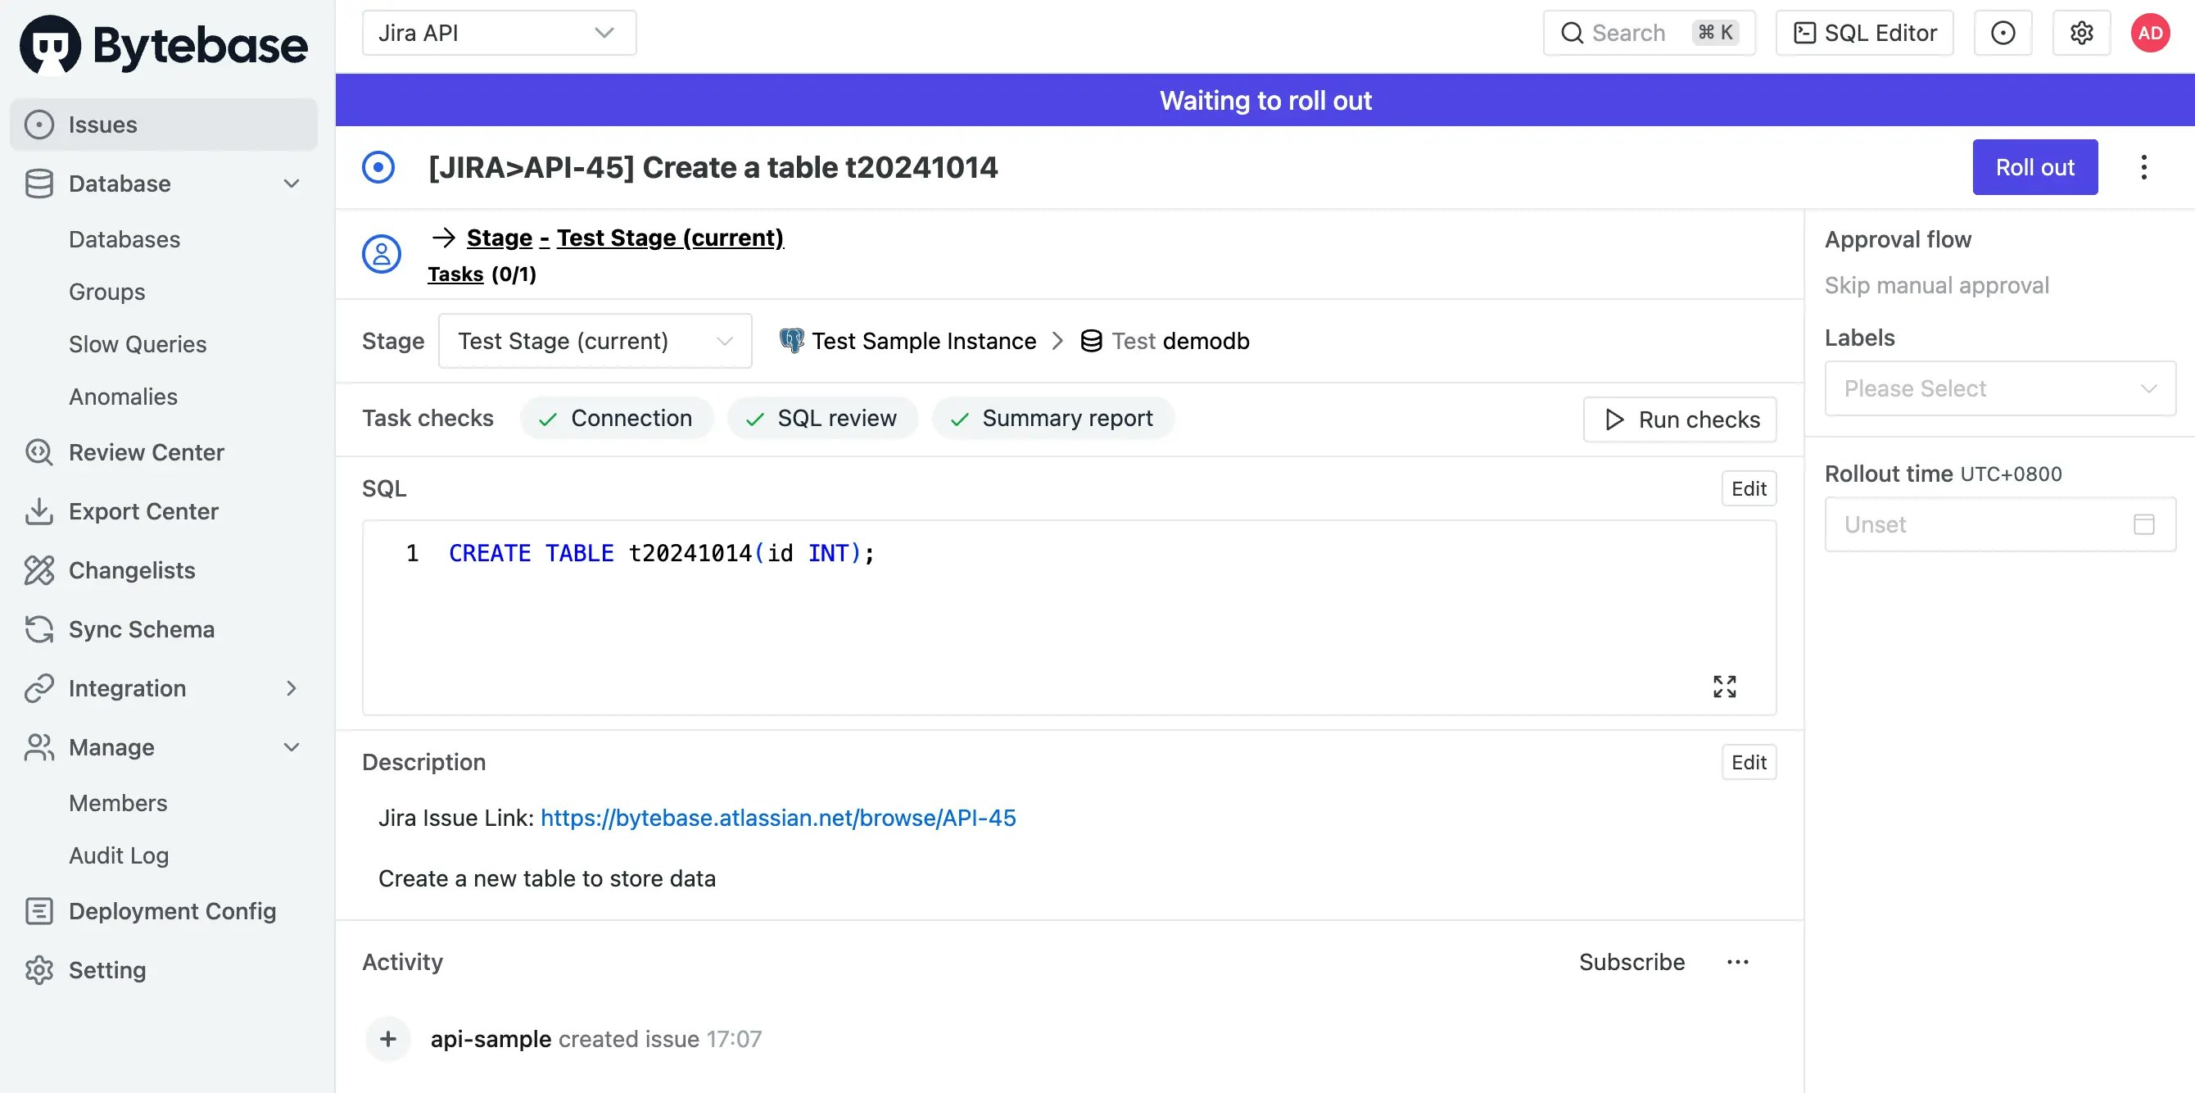Screen dimensions: 2195x1093
Task: Open Activity ellipsis options menu
Action: click(1737, 962)
